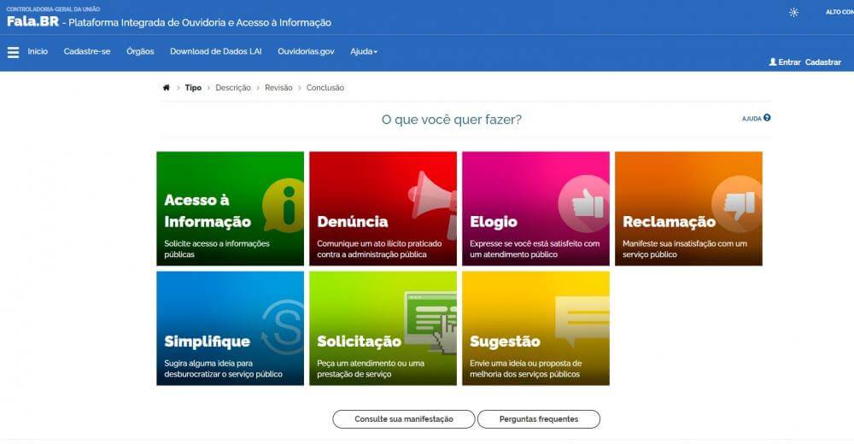The width and height of the screenshot is (854, 444).
Task: Open the Órgãos menu item
Action: pyautogui.click(x=140, y=52)
